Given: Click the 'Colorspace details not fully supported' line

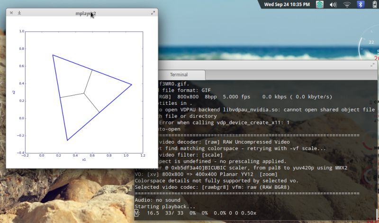Looking at the screenshot, I should [x=217, y=181].
